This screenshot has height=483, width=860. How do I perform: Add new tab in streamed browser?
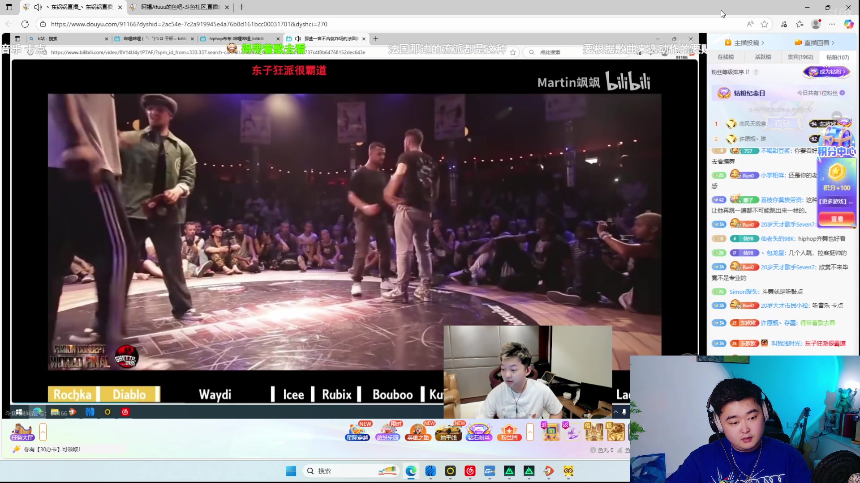[x=376, y=39]
